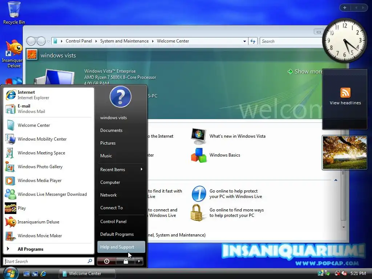Click the sidebar add gadget plus button
Viewport: 372px width, 279px height.
coord(345,8)
